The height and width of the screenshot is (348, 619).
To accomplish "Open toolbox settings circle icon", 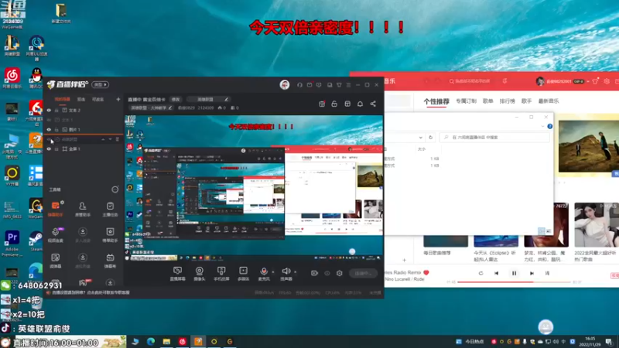I will click(115, 189).
